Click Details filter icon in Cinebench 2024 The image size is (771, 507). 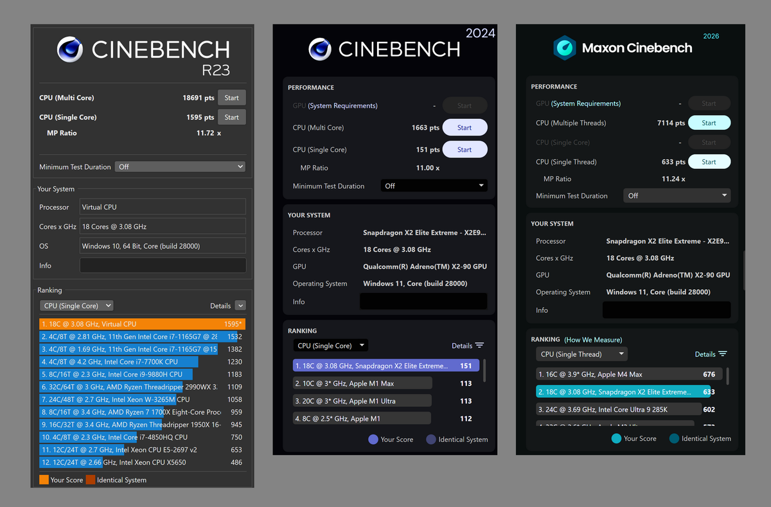[x=479, y=346]
